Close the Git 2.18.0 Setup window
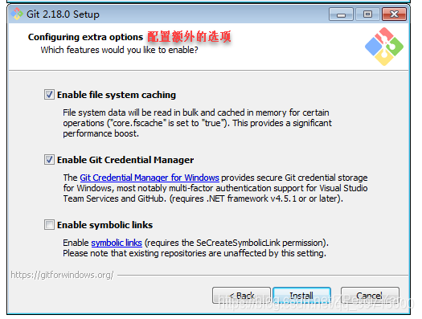The height and width of the screenshot is (319, 422). 395,14
